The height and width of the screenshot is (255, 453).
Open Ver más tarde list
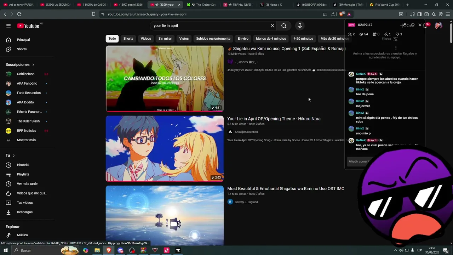tap(27, 184)
